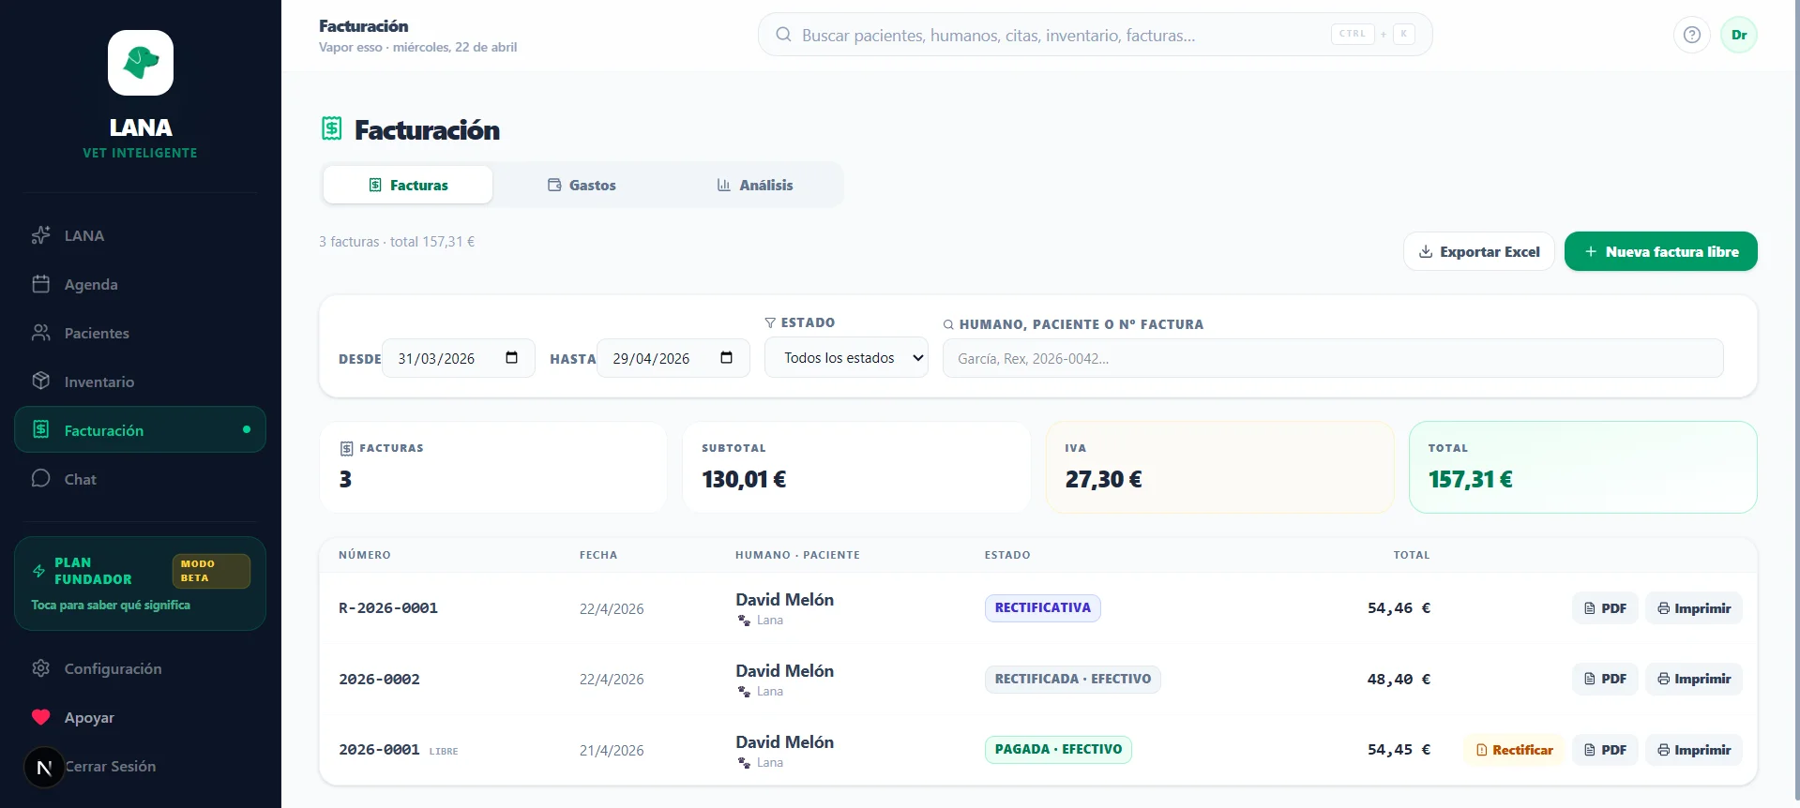Print invoice 2026-0002 with Imprimir
The width and height of the screenshot is (1800, 808).
pyautogui.click(x=1693, y=679)
